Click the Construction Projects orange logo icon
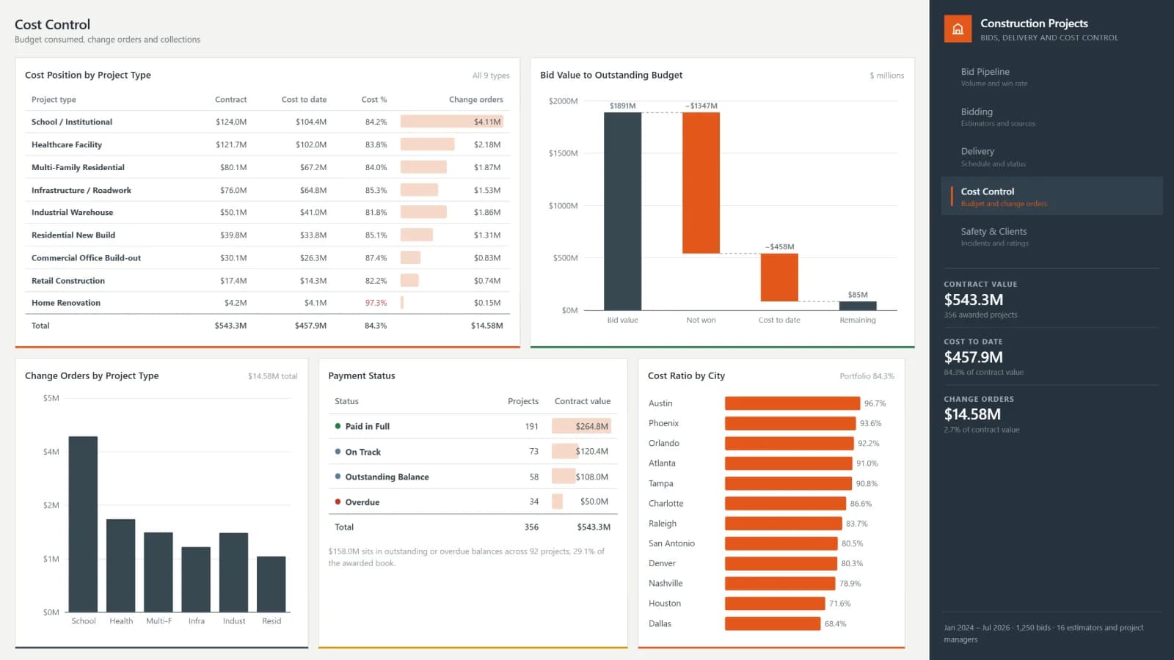Viewport: 1174px width, 660px height. pyautogui.click(x=958, y=29)
